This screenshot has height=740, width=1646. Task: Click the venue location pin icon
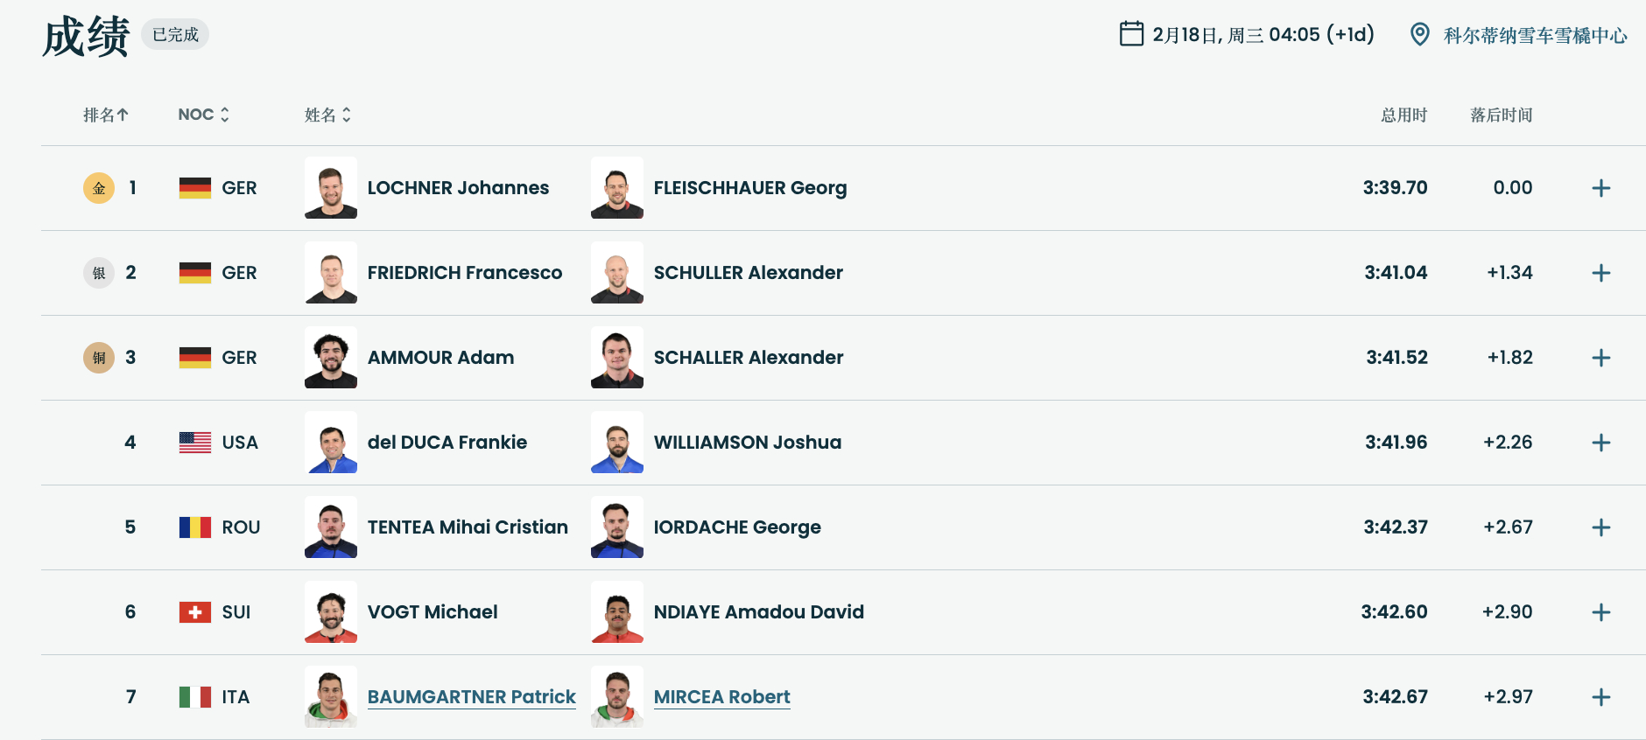pyautogui.click(x=1419, y=34)
